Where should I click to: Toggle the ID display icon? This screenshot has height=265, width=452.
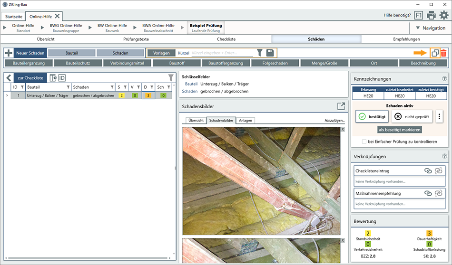(x=62, y=78)
